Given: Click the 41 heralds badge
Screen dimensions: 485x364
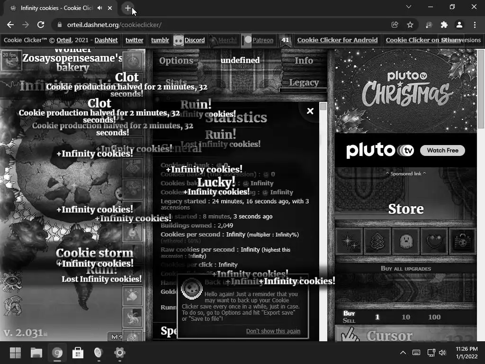Looking at the screenshot, I should [x=285, y=40].
